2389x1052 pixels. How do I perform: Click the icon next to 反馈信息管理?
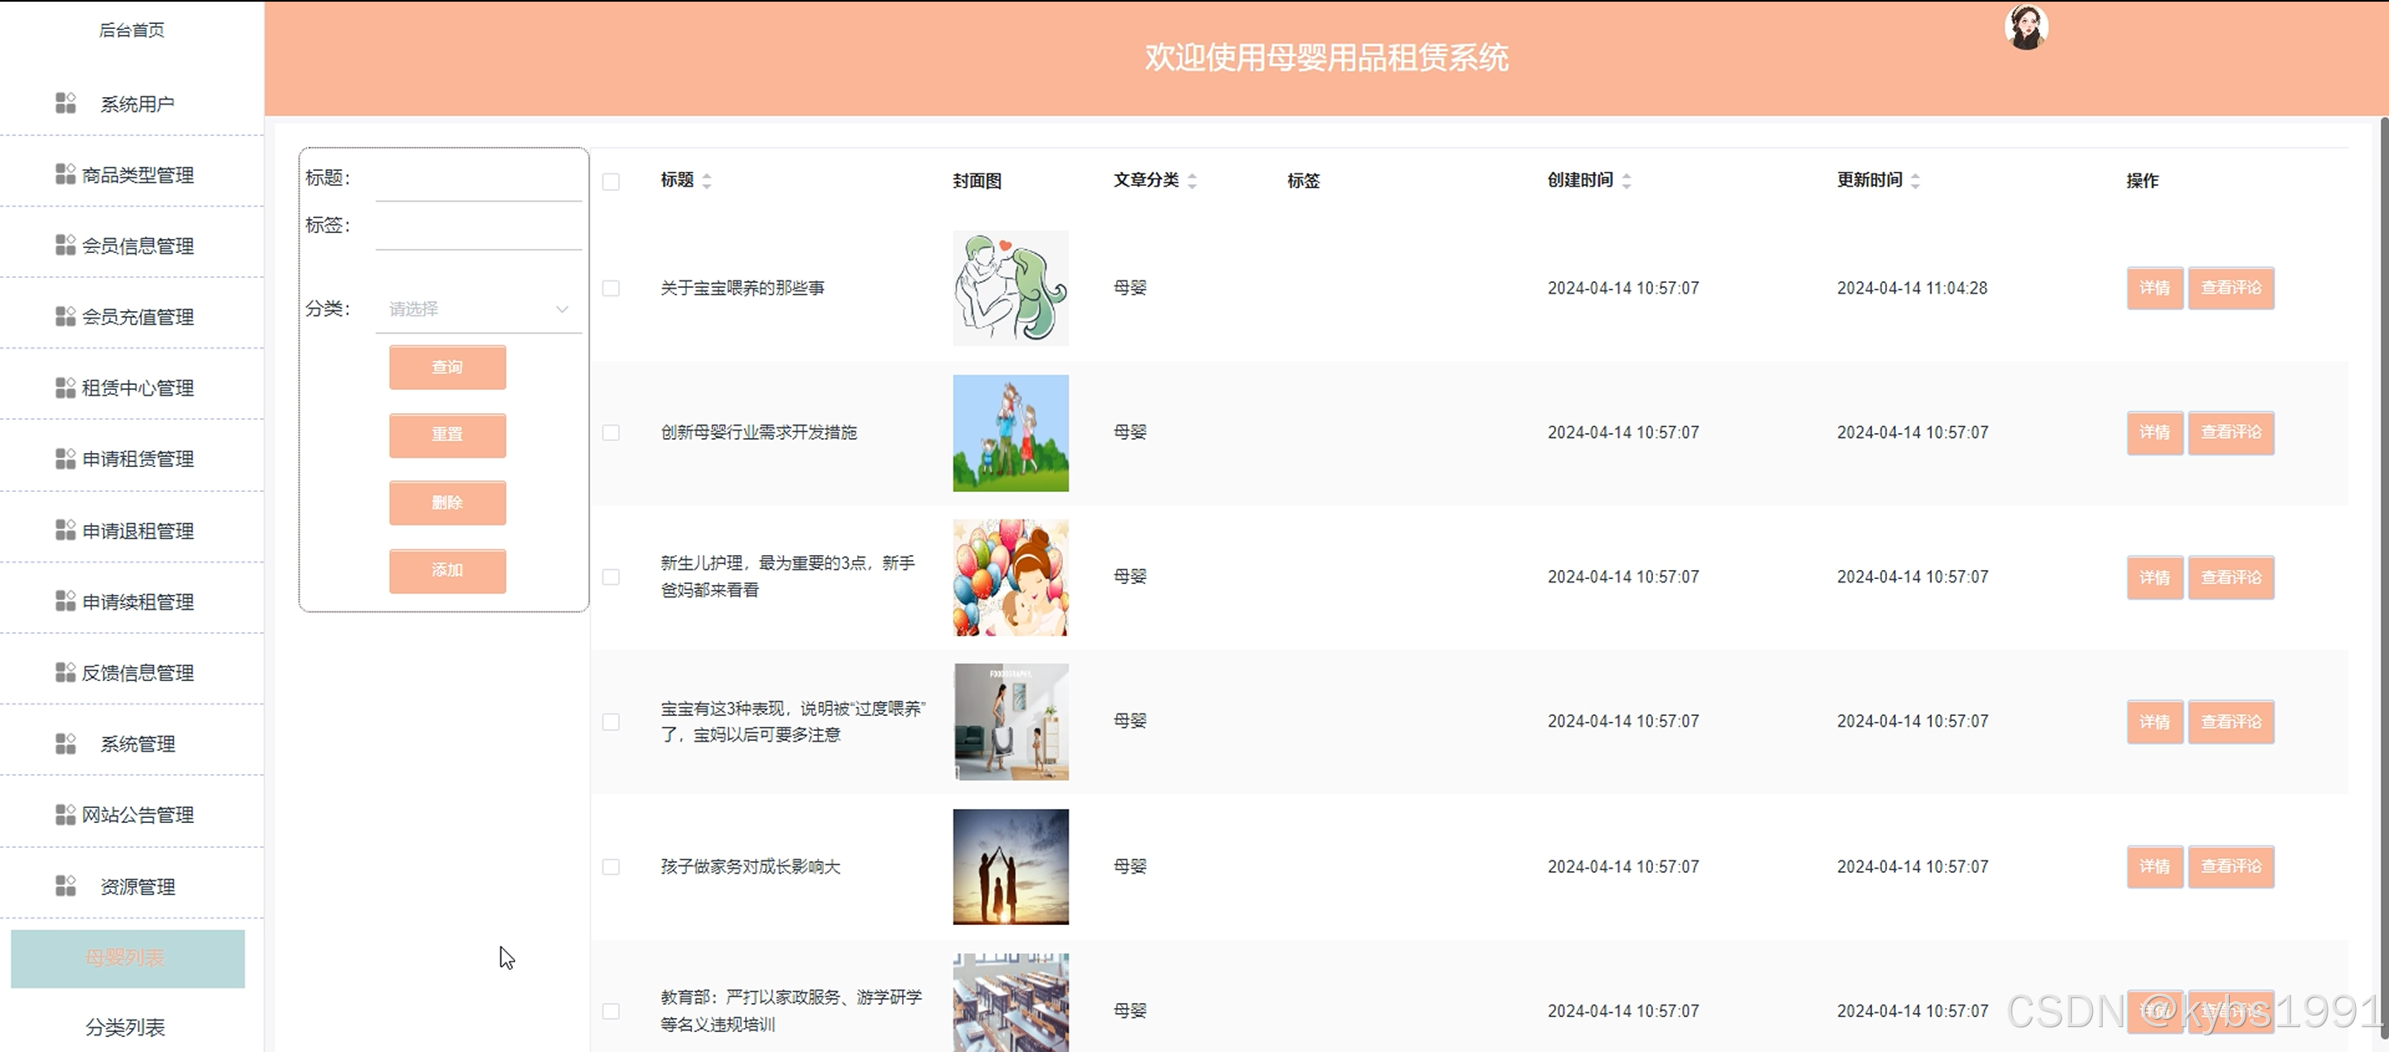66,672
